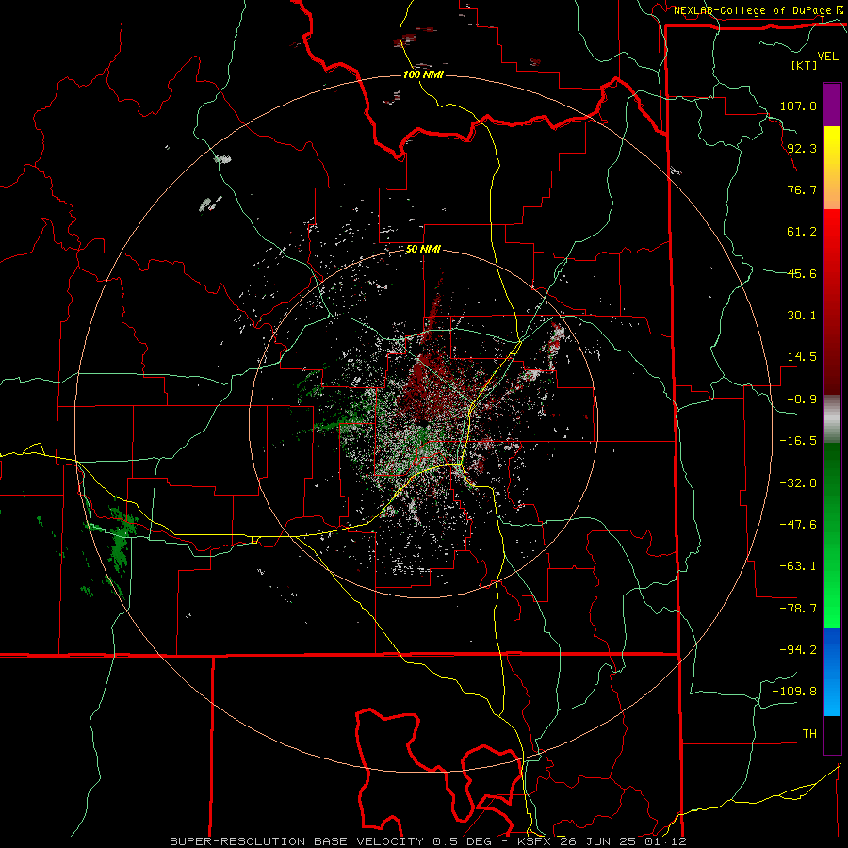Click the 30.1 value on velocity scale
The height and width of the screenshot is (848, 848).
pyautogui.click(x=802, y=316)
